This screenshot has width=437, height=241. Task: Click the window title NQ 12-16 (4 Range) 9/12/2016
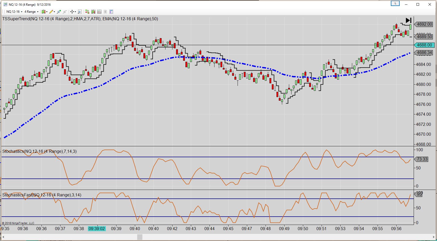point(30,4)
